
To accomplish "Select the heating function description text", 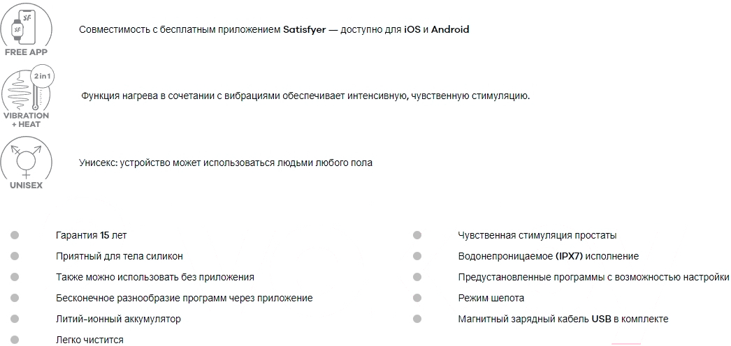I will click(x=305, y=96).
